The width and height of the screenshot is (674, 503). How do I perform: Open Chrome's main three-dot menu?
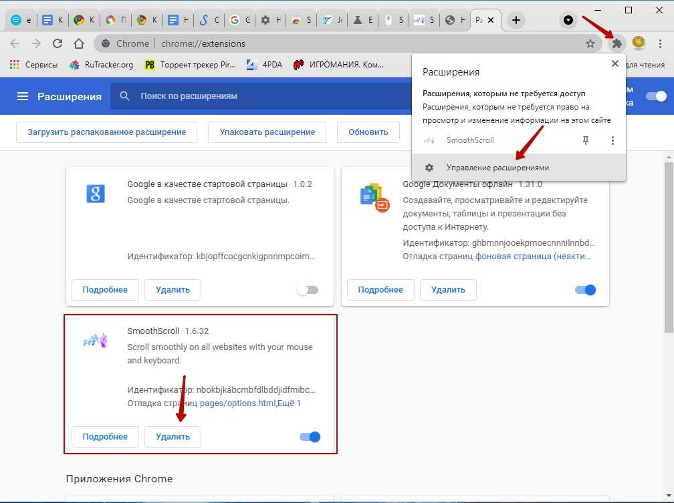point(660,43)
